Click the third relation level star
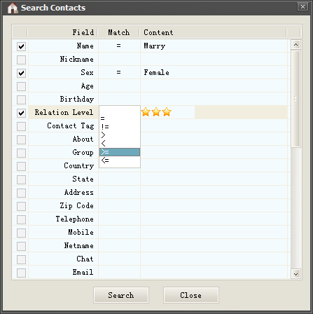This screenshot has height=314, width=313. pyautogui.click(x=167, y=112)
